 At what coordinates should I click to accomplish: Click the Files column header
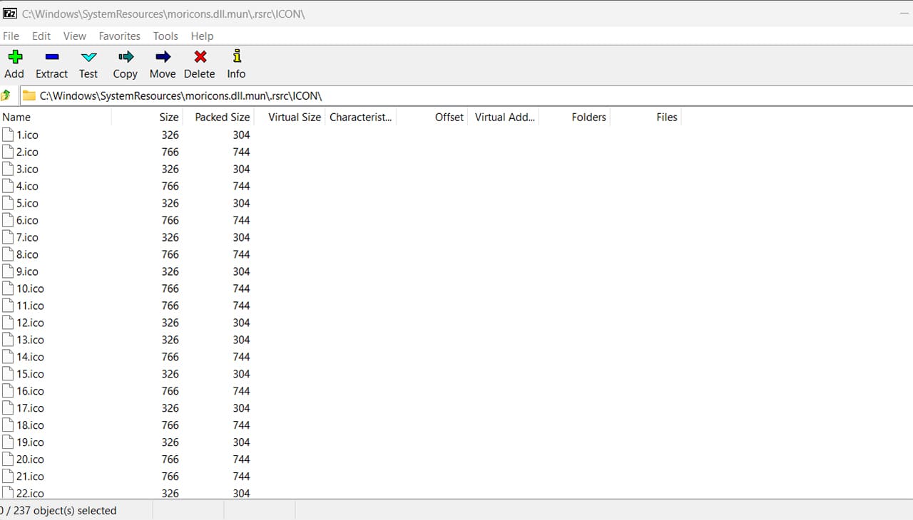(x=646, y=117)
